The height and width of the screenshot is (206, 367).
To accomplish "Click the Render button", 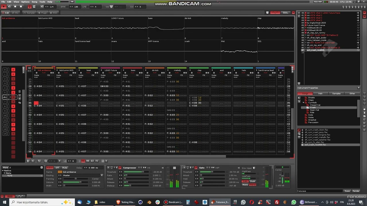I will coord(356,191).
